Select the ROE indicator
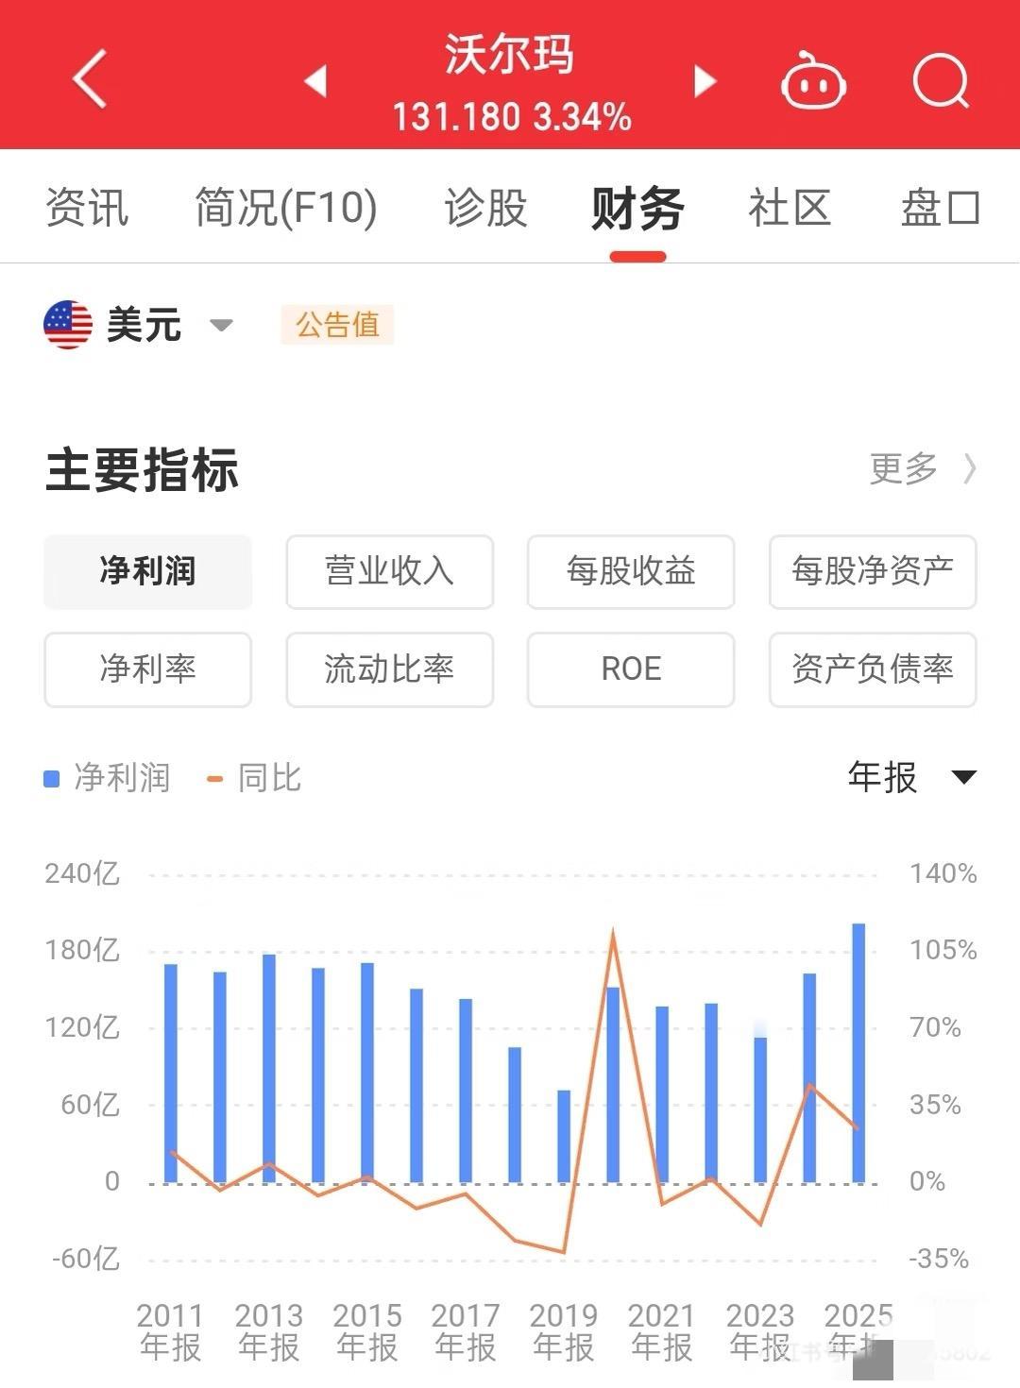Screen dimensions: 1020x1388 point(631,669)
